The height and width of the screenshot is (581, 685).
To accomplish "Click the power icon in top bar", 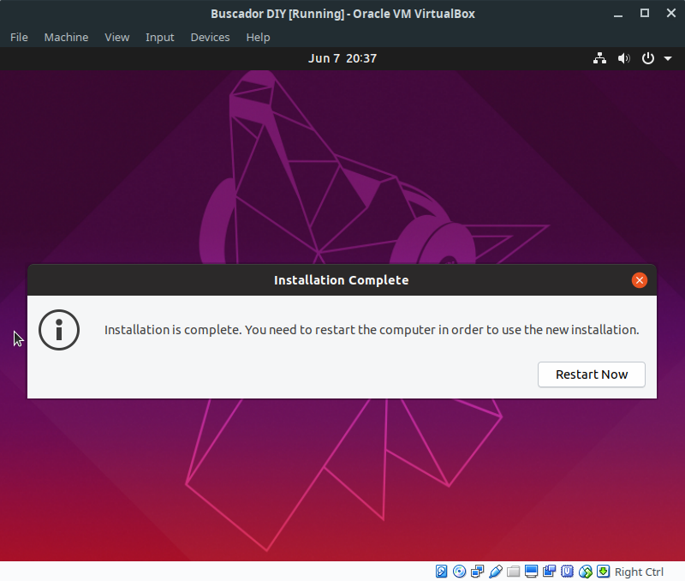I will pyautogui.click(x=648, y=58).
